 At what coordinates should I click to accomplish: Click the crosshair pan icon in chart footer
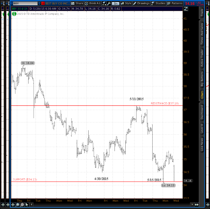click(13, 205)
